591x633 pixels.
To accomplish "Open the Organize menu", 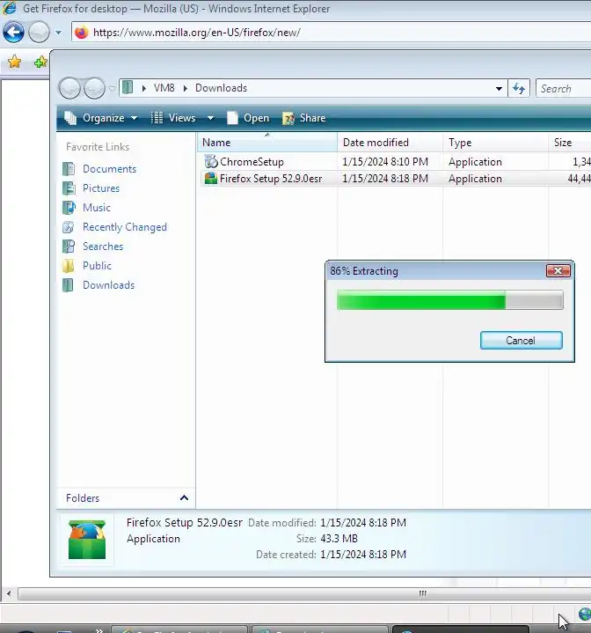I will click(101, 118).
